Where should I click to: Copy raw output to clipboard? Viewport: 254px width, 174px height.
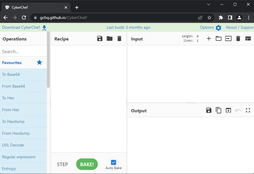coord(219,111)
